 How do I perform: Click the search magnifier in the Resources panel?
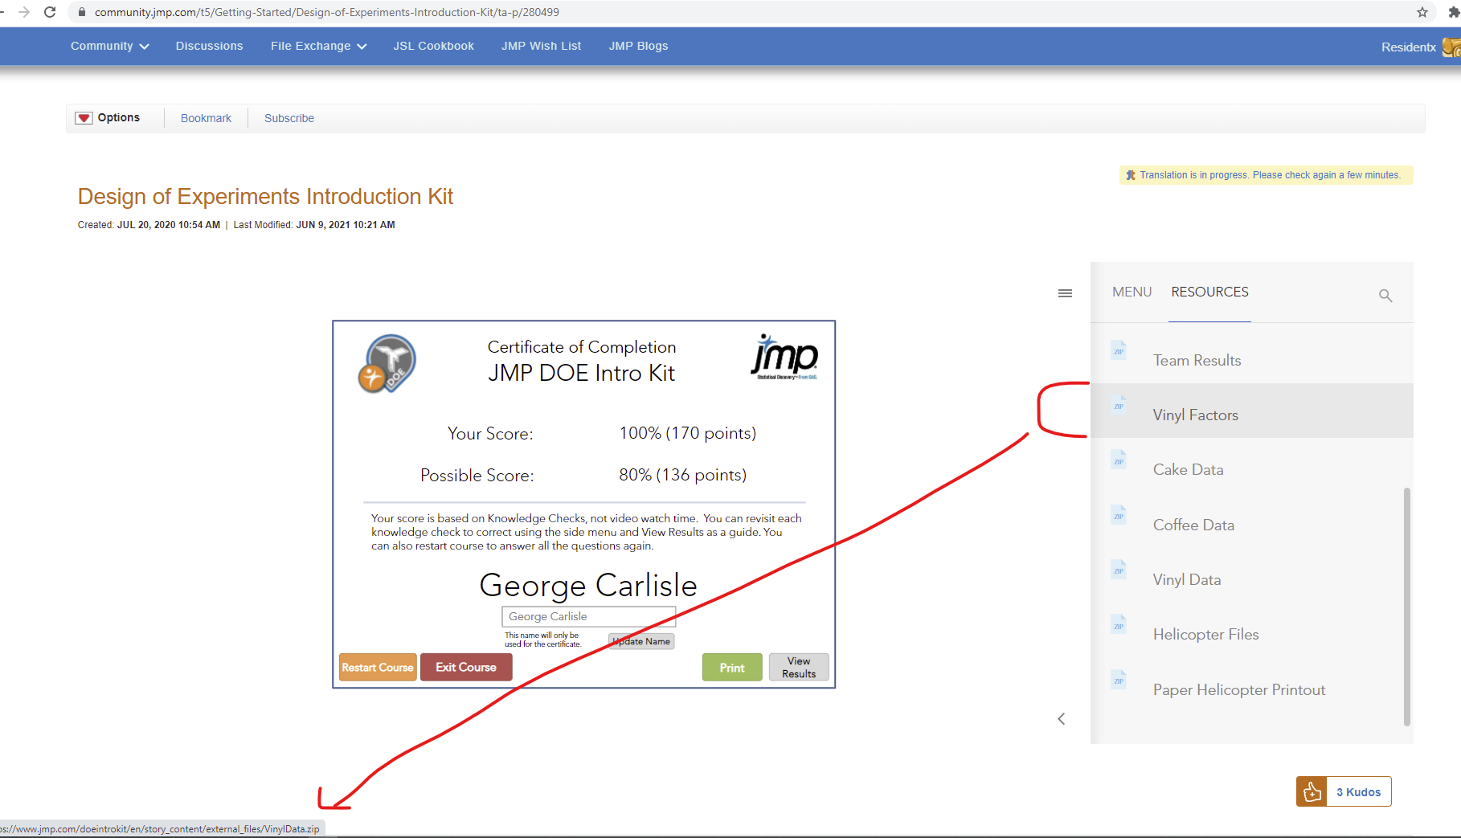click(x=1385, y=295)
